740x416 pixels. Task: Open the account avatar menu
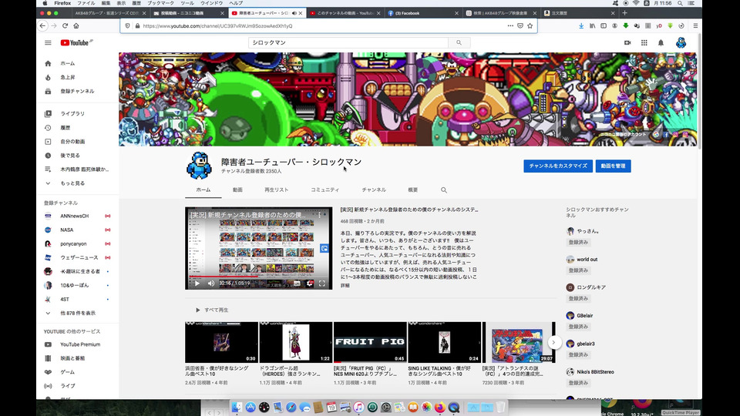[x=681, y=42]
